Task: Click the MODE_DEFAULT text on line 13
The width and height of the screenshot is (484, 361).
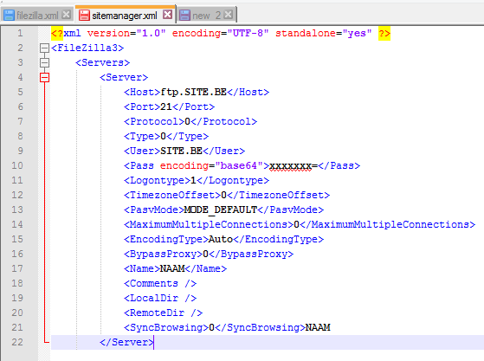Action: pos(221,210)
